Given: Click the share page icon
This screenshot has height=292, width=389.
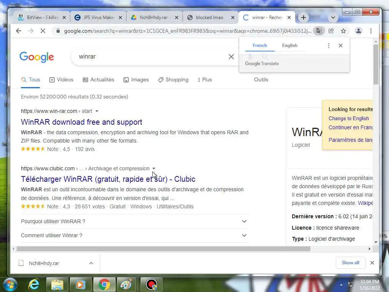Looking at the screenshot, I should coord(331,31).
